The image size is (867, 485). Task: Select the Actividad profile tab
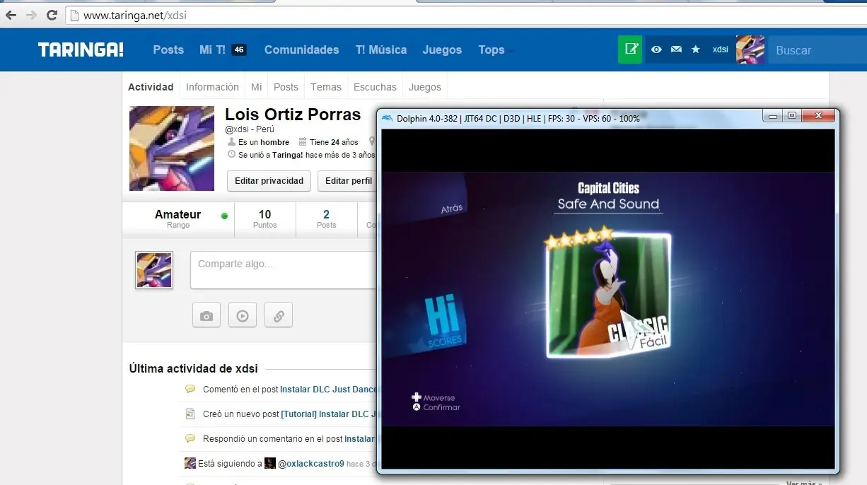[x=151, y=87]
